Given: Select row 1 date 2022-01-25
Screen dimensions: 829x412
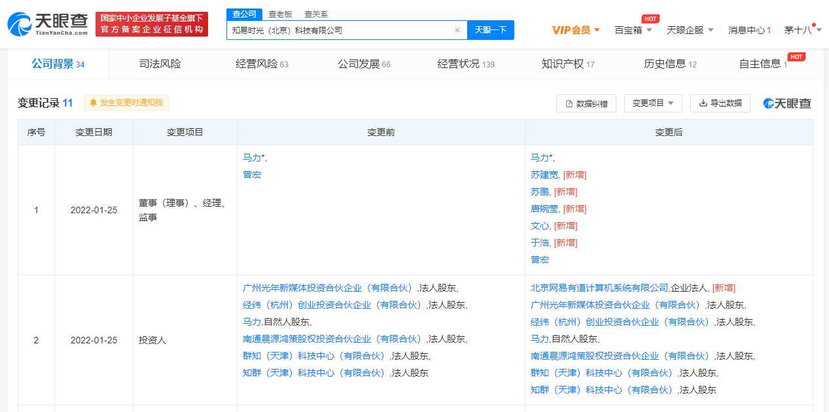Looking at the screenshot, I should click(94, 210).
